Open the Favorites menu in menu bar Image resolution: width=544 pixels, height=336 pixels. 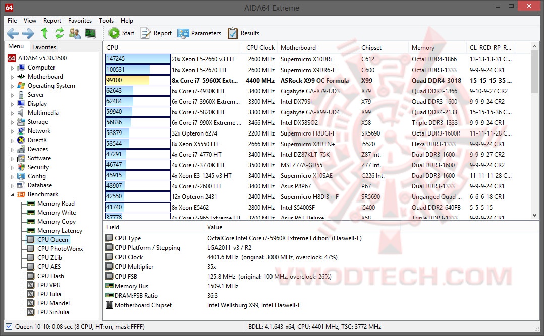click(80, 21)
